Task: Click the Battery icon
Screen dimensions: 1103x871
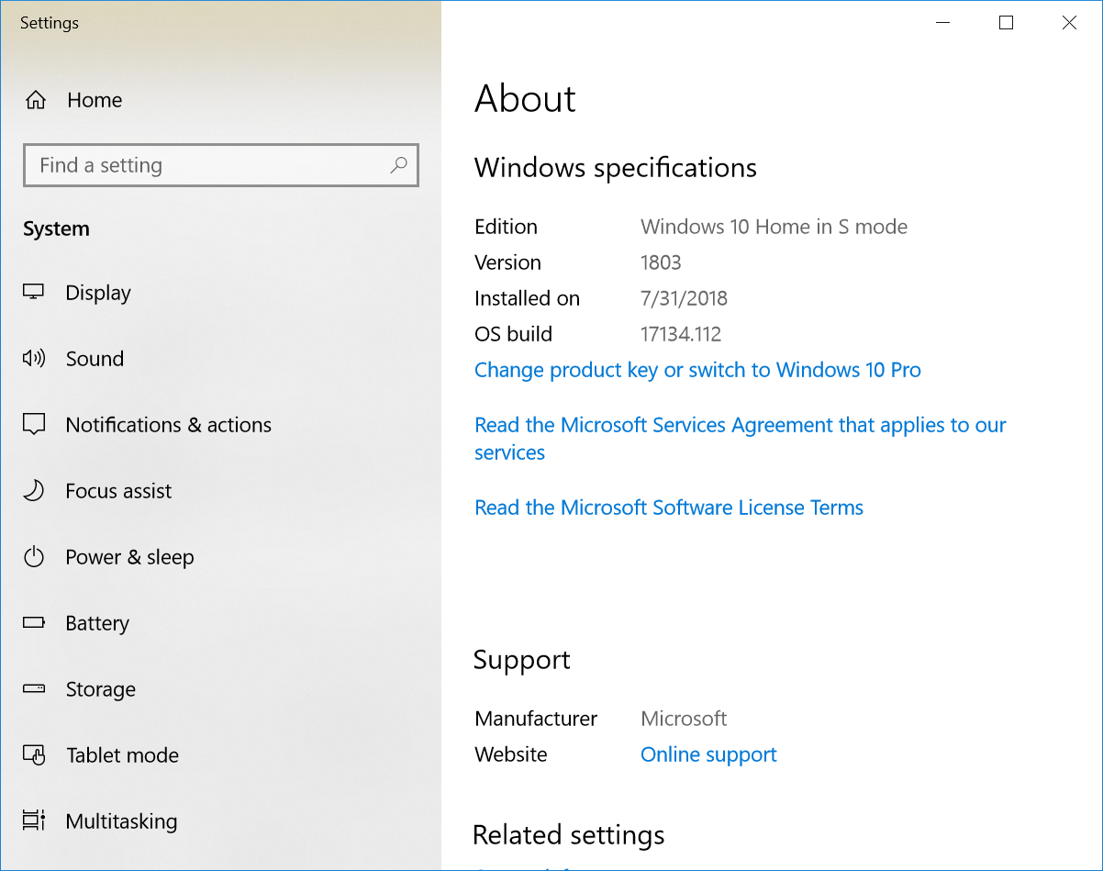Action: pyautogui.click(x=34, y=623)
